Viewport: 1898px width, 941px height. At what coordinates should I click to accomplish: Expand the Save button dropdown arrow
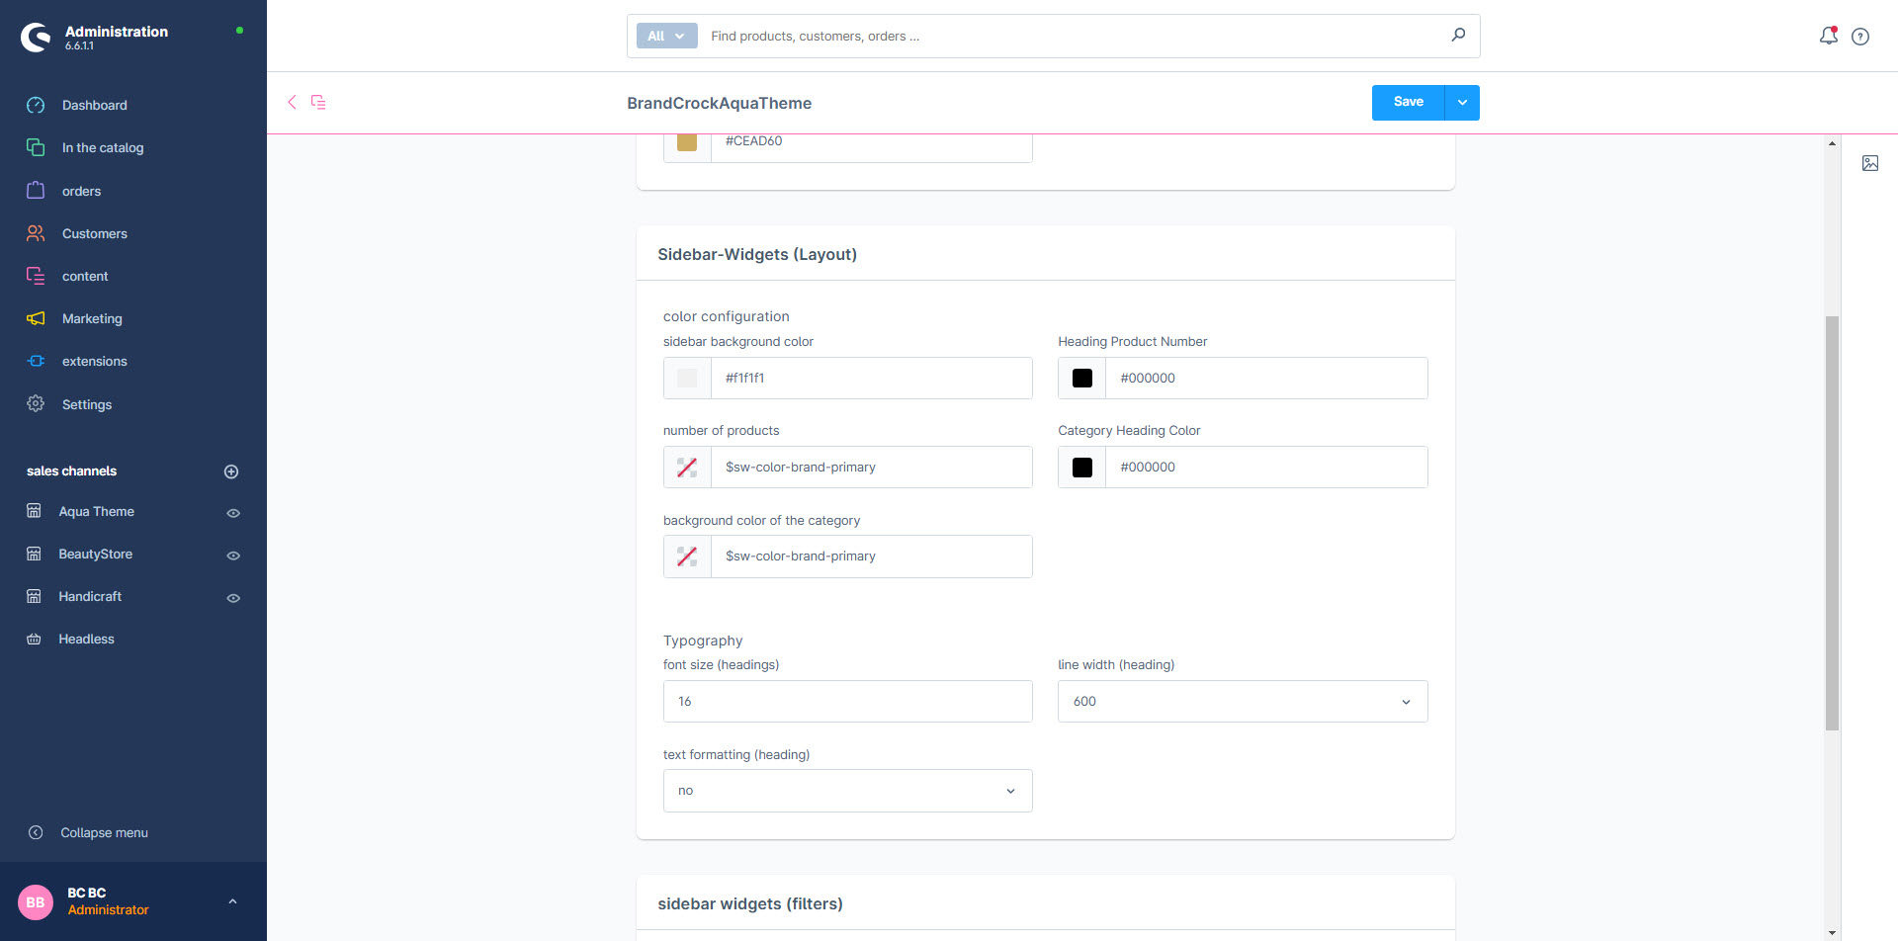click(x=1462, y=103)
